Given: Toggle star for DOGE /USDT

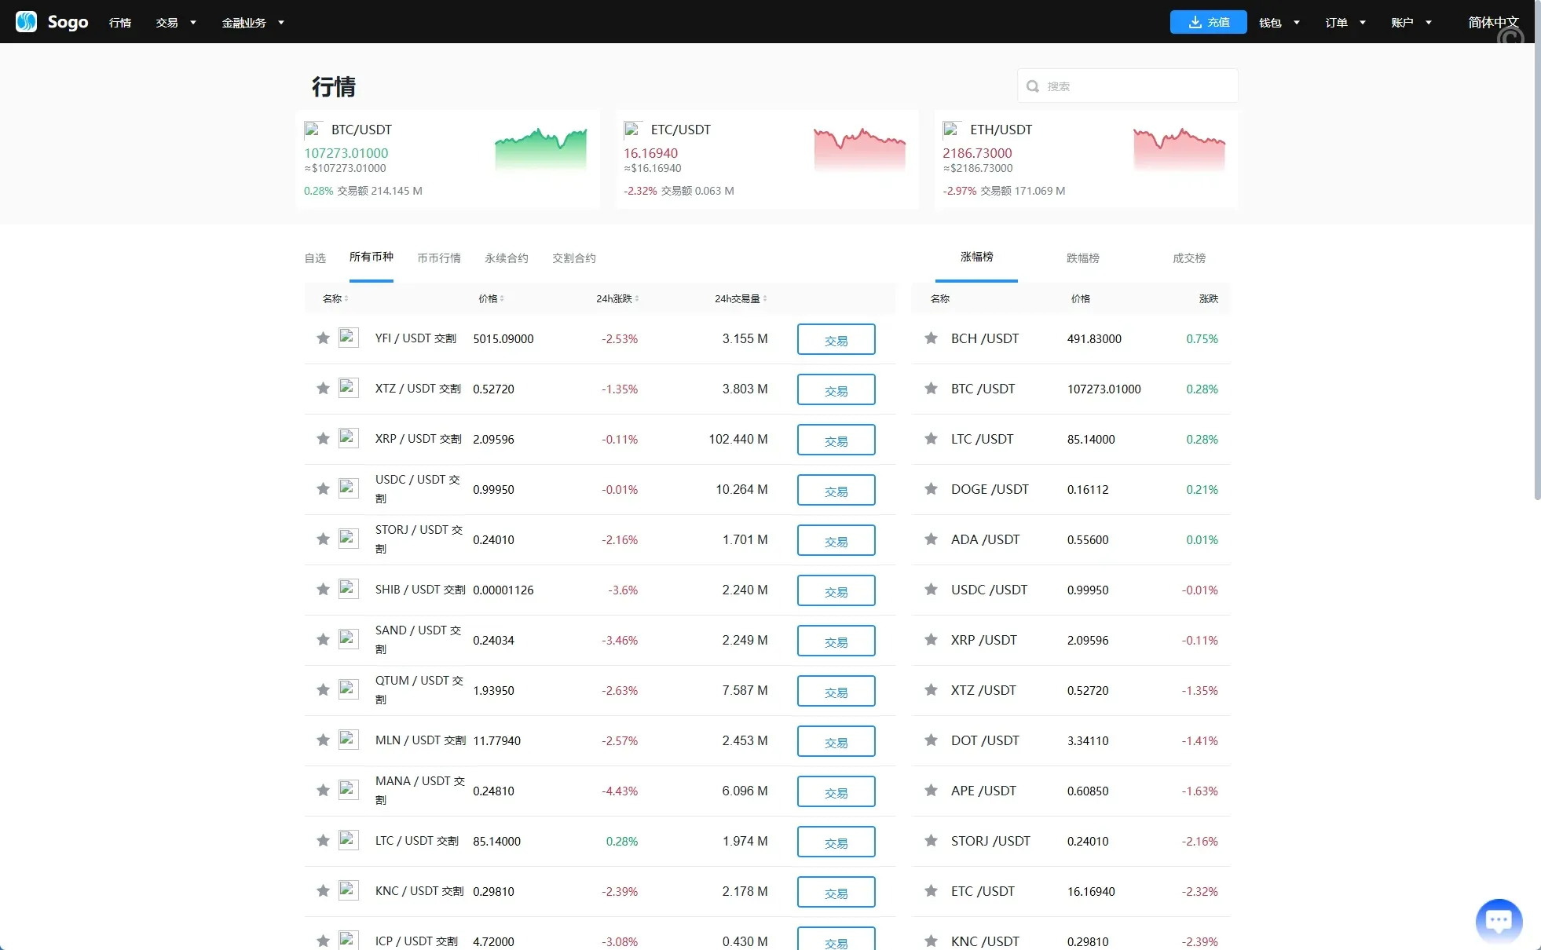Looking at the screenshot, I should (x=931, y=489).
